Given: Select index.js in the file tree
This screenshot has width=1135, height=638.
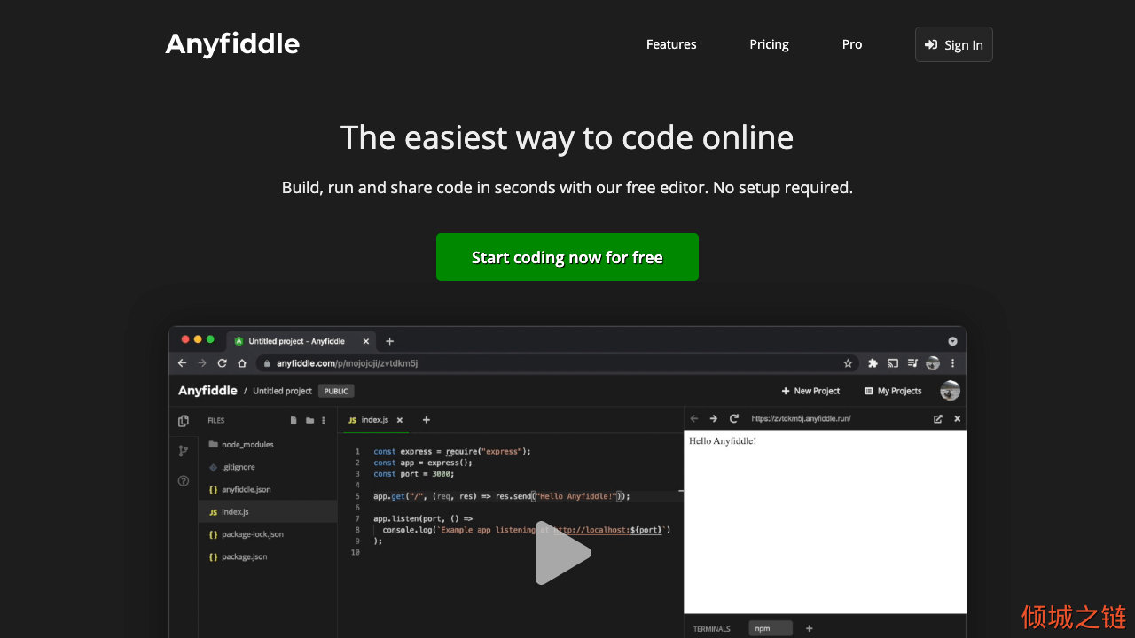Looking at the screenshot, I should 268,512.
